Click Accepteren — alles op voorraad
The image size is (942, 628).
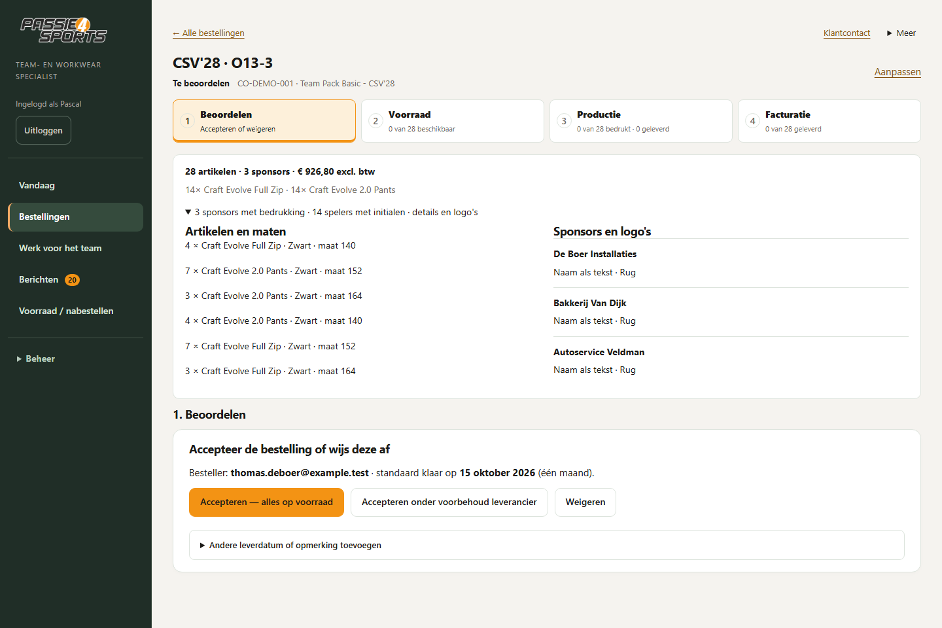click(x=266, y=502)
